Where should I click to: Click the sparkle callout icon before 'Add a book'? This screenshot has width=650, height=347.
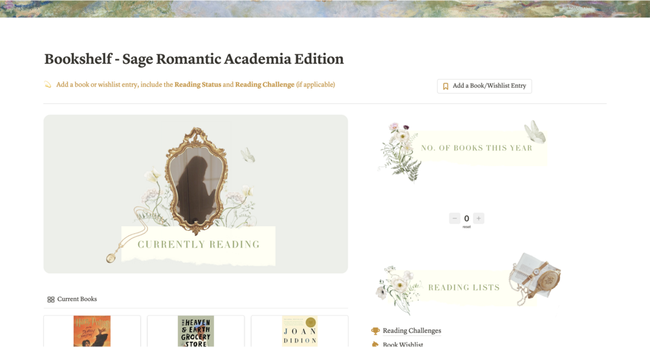tap(48, 85)
